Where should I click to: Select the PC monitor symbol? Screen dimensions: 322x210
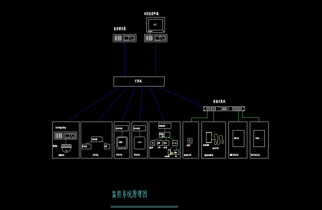[x=156, y=25]
